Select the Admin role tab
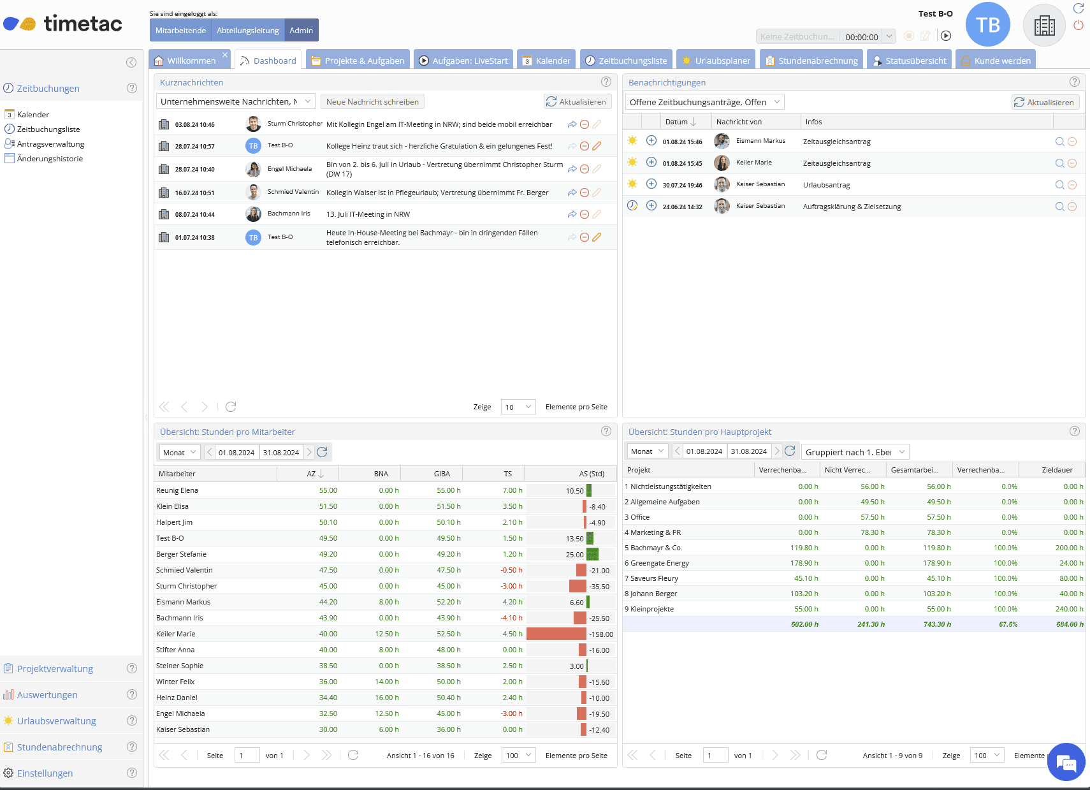Screen dimensions: 1090x790 pyautogui.click(x=302, y=30)
